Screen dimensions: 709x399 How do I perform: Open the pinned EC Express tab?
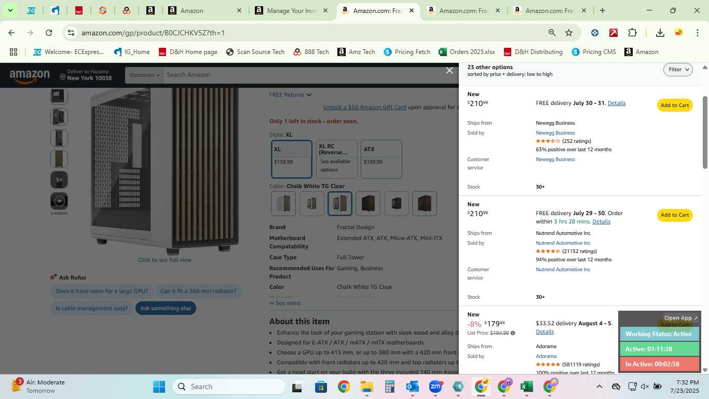[x=31, y=10]
